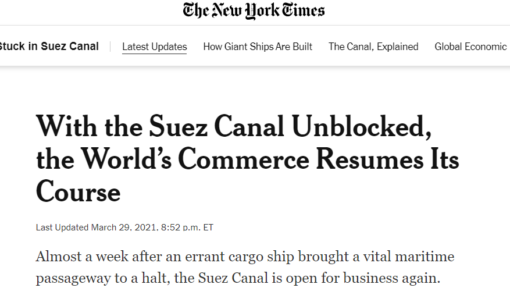Viewport: 510px width, 302px height.
Task: Click the word Course in the headline
Action: click(79, 191)
